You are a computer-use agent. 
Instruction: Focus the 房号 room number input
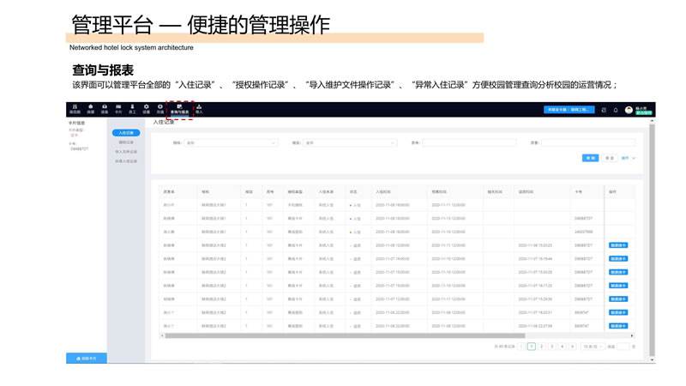[x=469, y=142]
